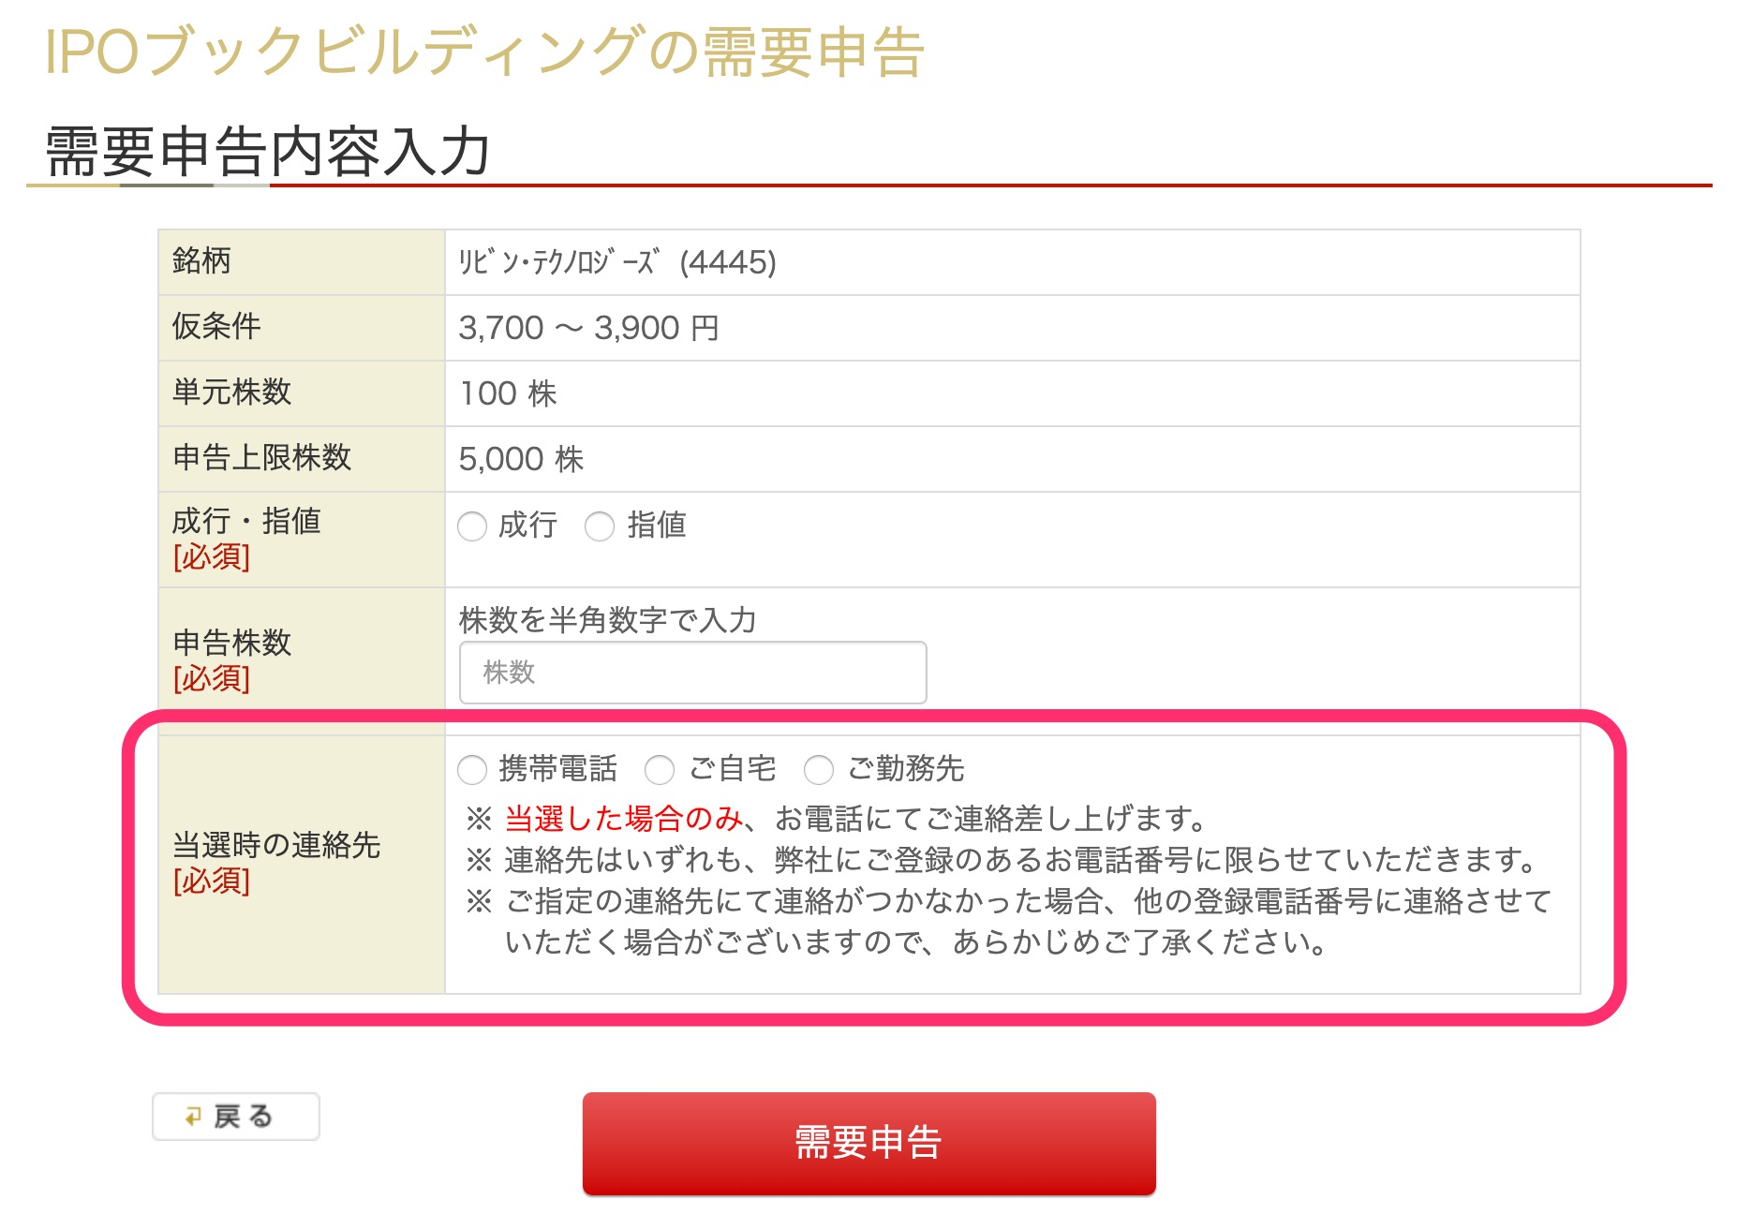This screenshot has height=1229, width=1737.
Task: Choose ご自宅 as contact method
Action: click(x=660, y=770)
